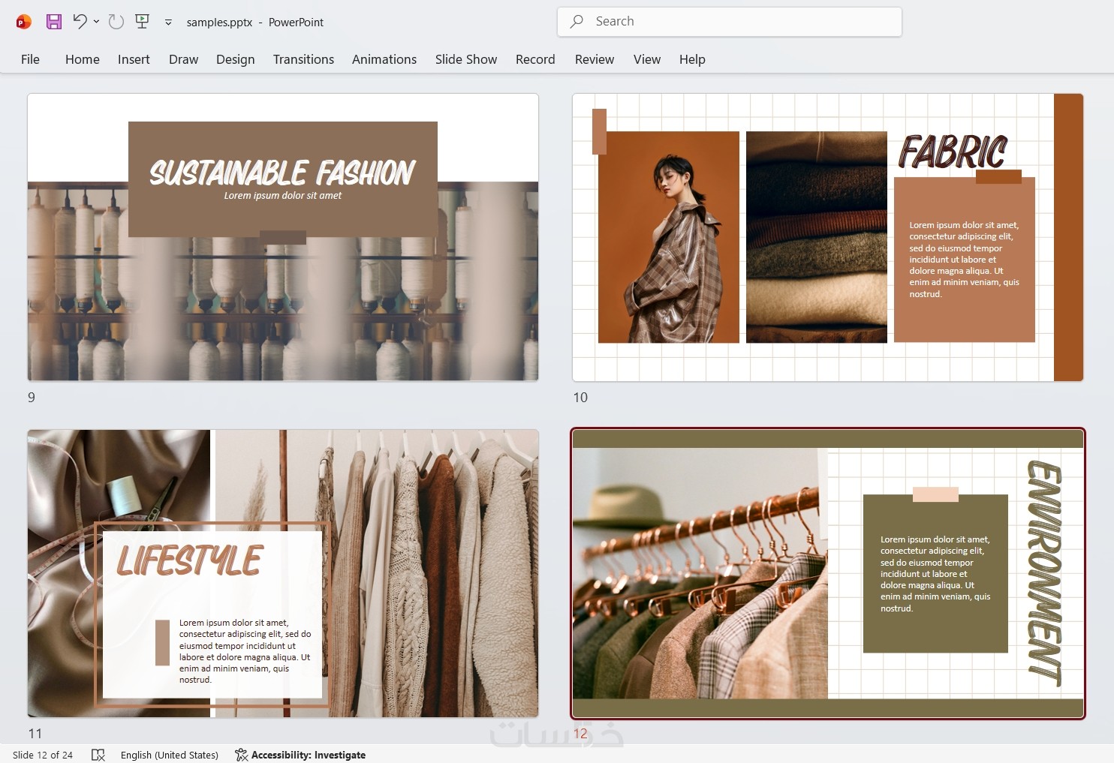Select the Lifestyle slide 11 thumbnail

click(x=283, y=573)
